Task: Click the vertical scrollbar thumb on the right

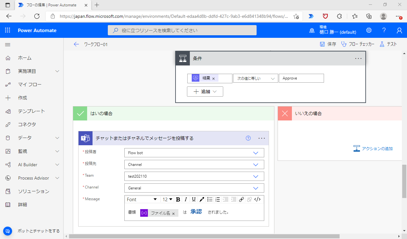Action: tap(404, 181)
